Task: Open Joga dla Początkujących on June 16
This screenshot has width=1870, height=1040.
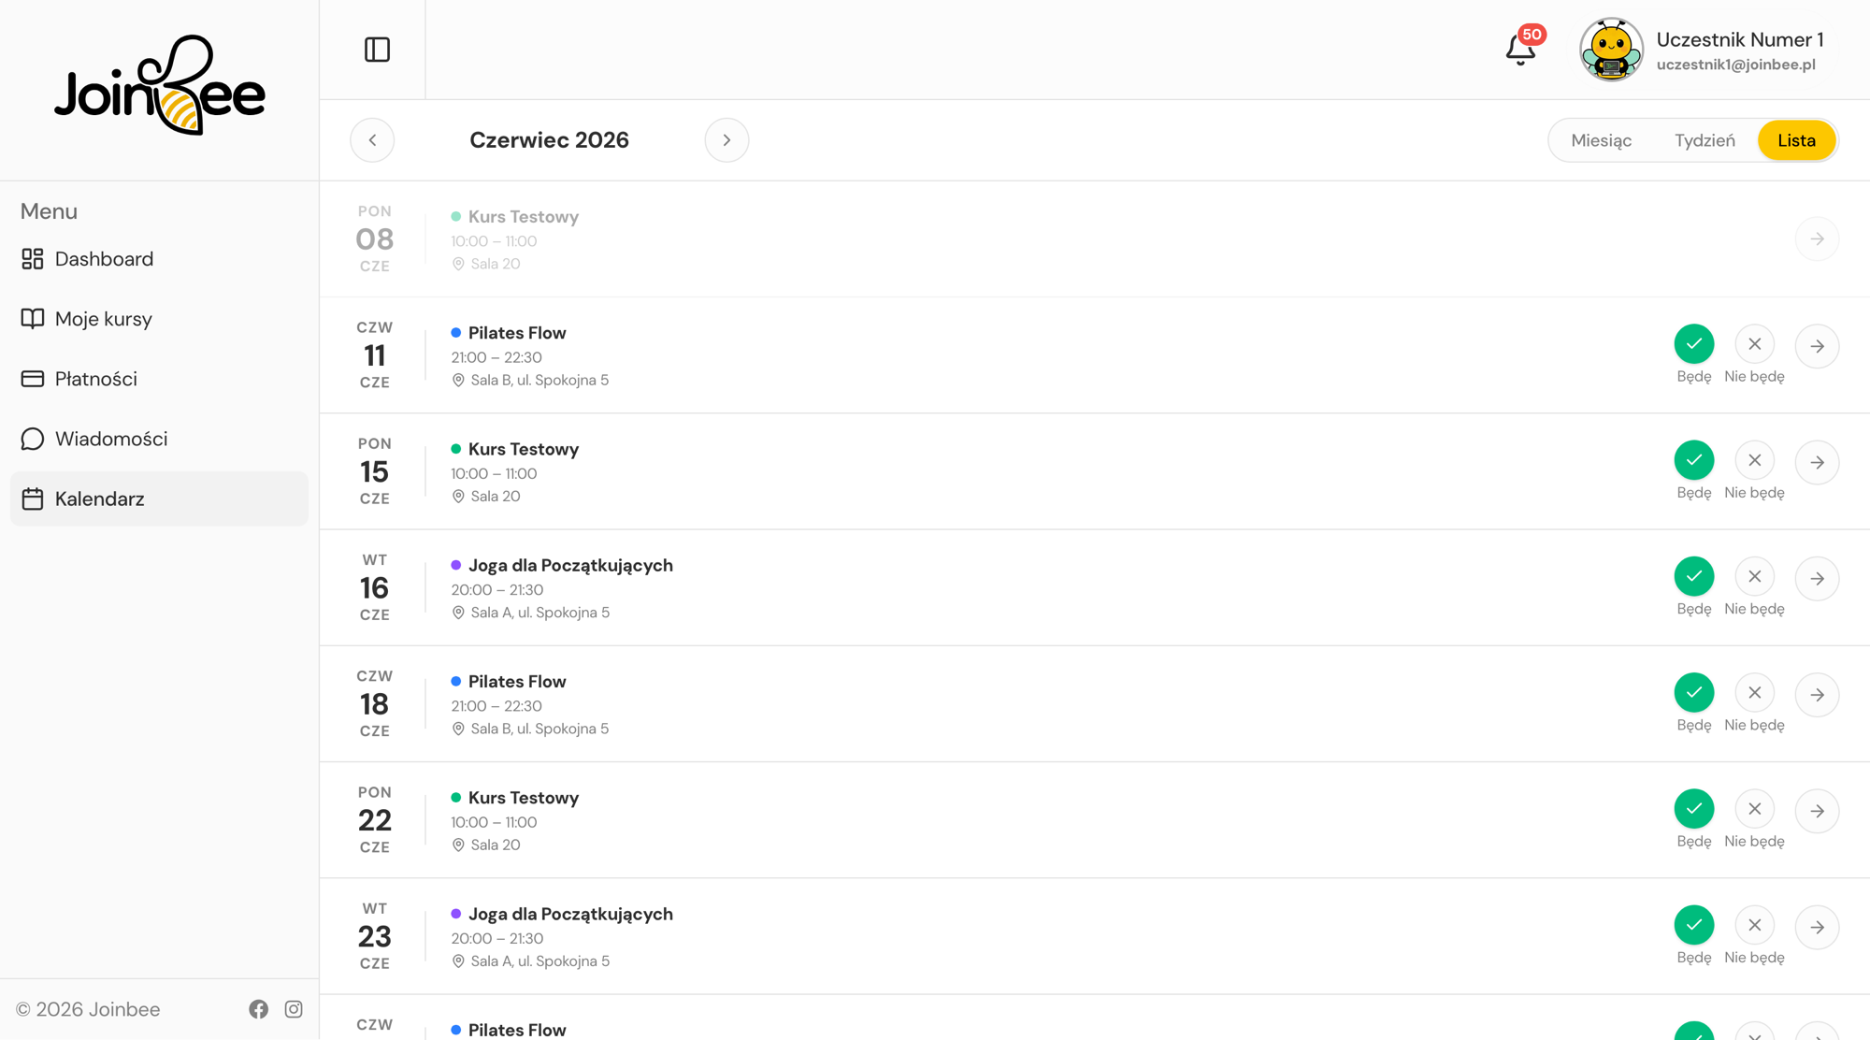Action: [x=570, y=565]
